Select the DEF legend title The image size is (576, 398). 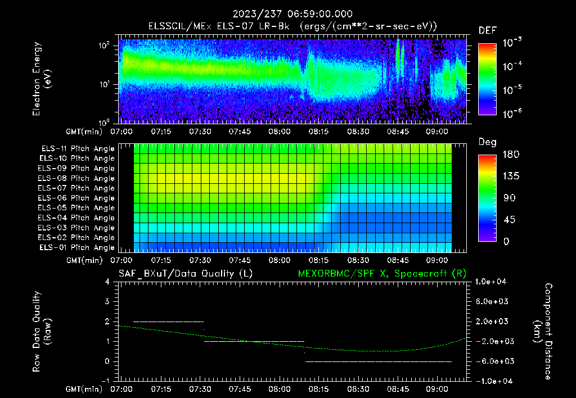point(487,30)
